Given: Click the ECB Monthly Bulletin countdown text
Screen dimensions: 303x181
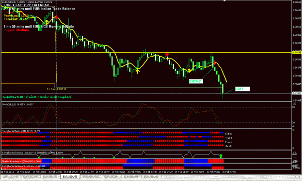Looking at the screenshot, I should click(39, 27).
